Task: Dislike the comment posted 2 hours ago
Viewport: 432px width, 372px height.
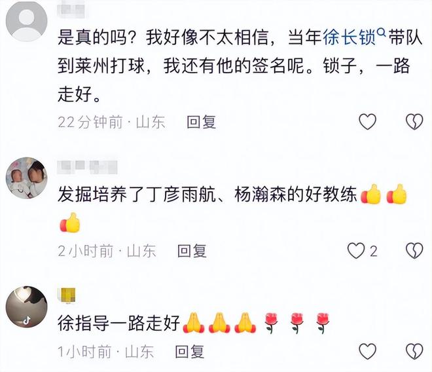Action: [414, 251]
